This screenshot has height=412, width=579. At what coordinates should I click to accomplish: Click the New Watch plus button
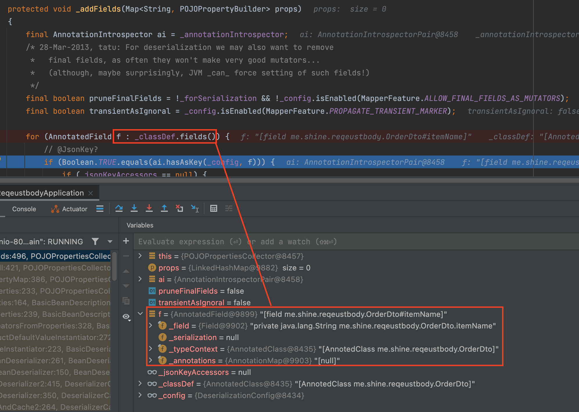pyautogui.click(x=126, y=241)
